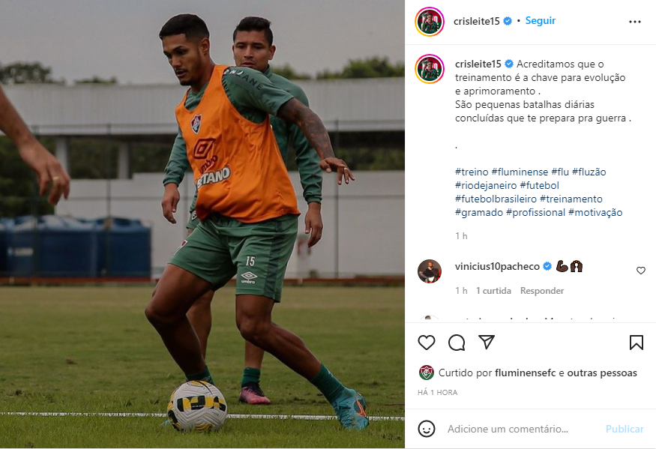The height and width of the screenshot is (449, 656).
Task: Like the vinicius10pacheco comment heart
Action: tap(640, 271)
